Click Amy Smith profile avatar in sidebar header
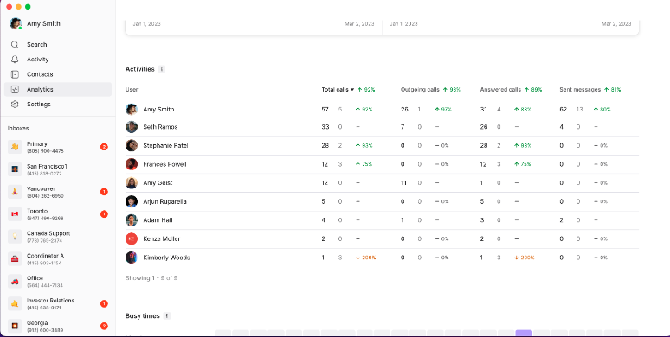This screenshot has height=337, width=670. [x=16, y=23]
